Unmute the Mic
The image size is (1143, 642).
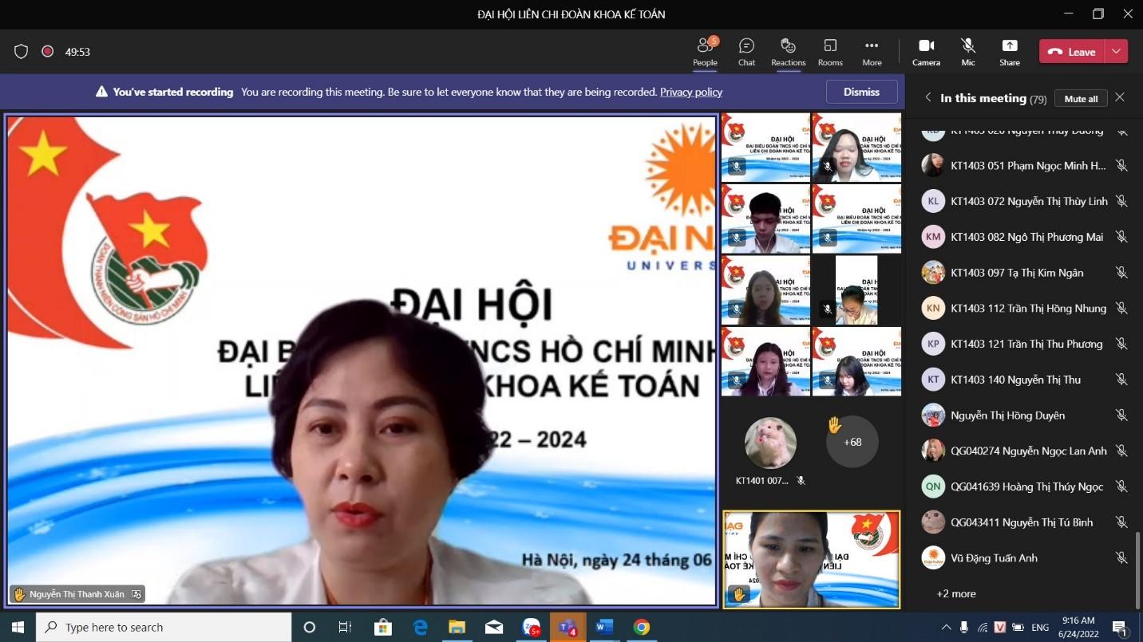(x=968, y=52)
